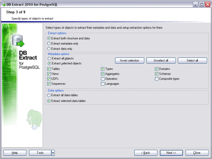Uncheck the Sequences checkbox
Viewport: 212px width, 159px height.
[49, 84]
